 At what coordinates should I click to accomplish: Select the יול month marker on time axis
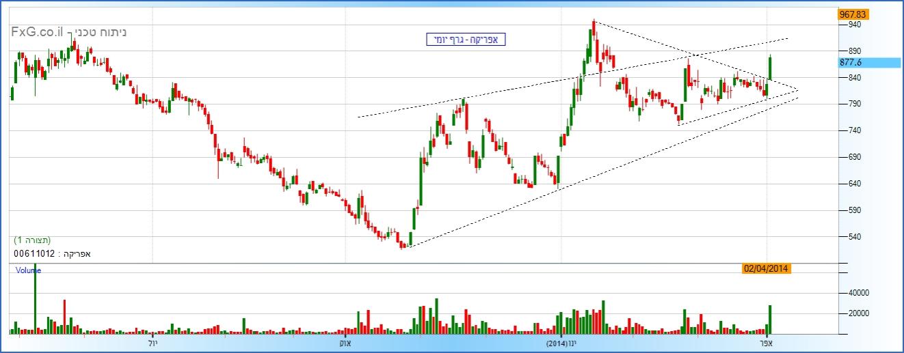click(152, 343)
